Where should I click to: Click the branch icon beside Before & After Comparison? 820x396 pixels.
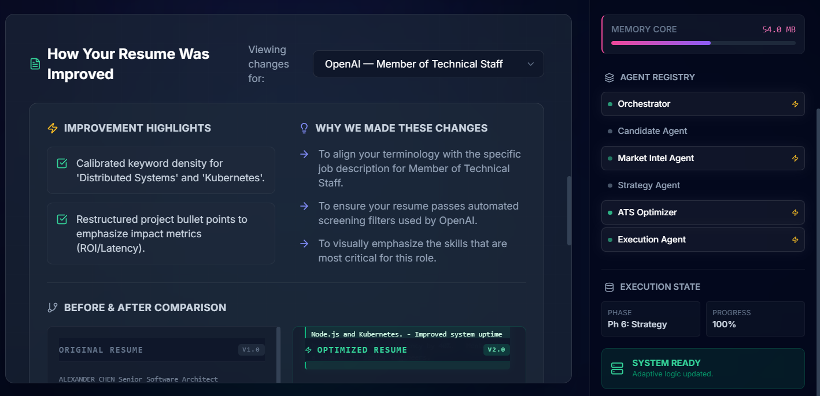point(53,308)
